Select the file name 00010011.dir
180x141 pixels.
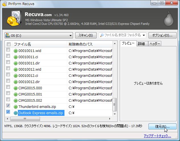tap(29, 63)
